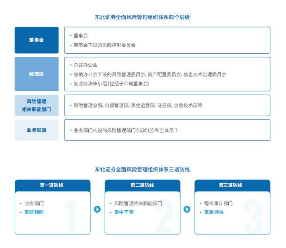Click the 事中干预 bold text
Viewport: 286px width, 248px height.
(x=124, y=212)
